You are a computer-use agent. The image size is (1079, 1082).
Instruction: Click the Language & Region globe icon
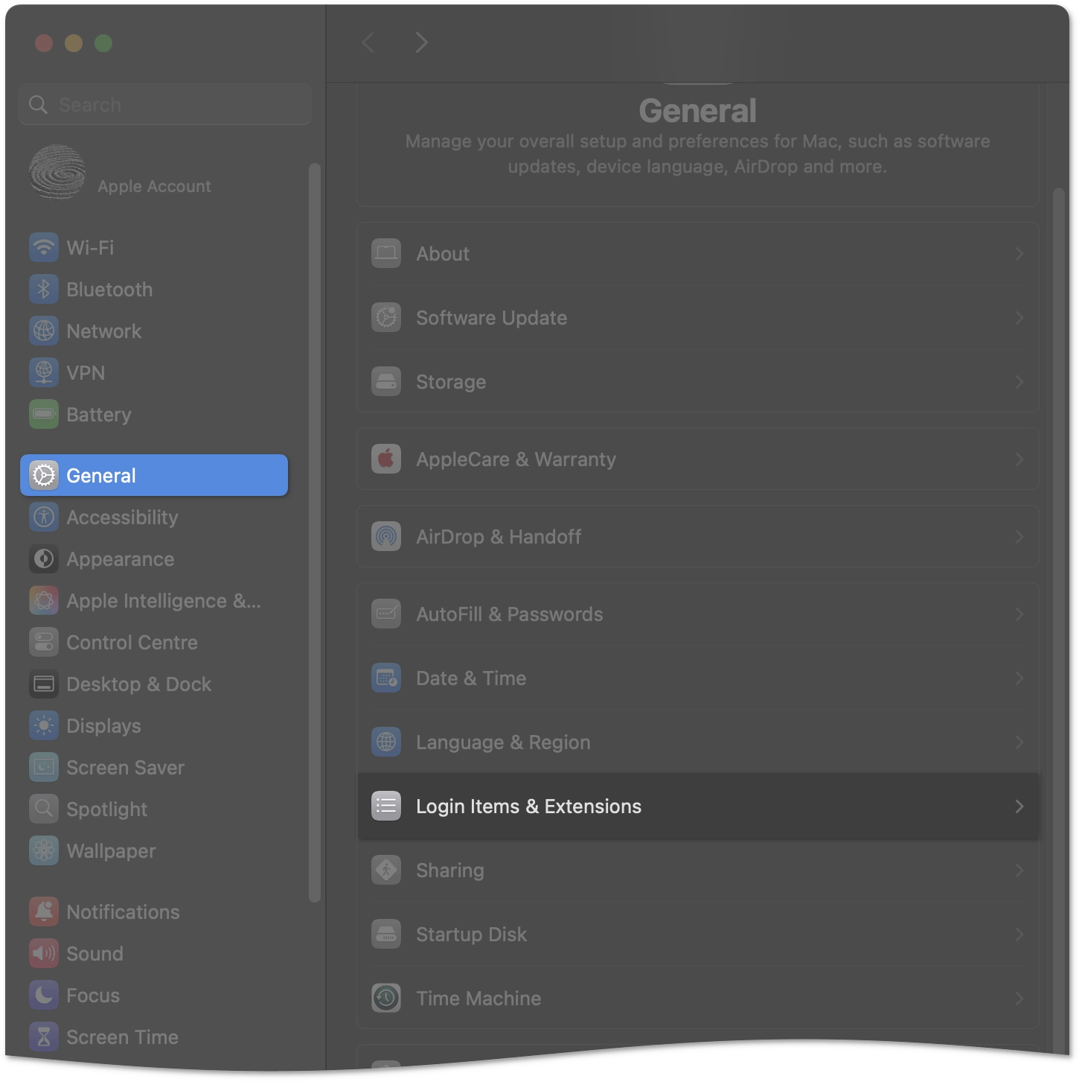click(386, 742)
